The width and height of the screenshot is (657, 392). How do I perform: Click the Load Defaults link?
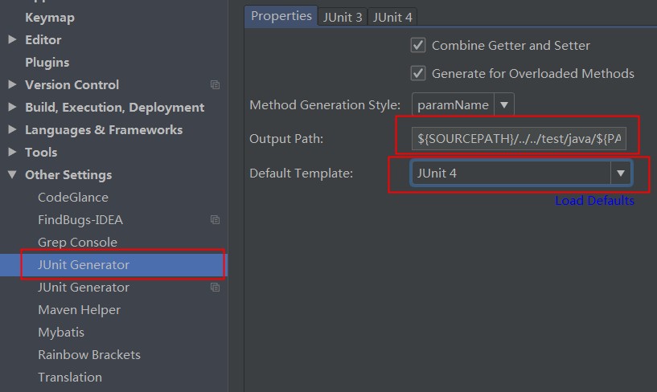(594, 201)
